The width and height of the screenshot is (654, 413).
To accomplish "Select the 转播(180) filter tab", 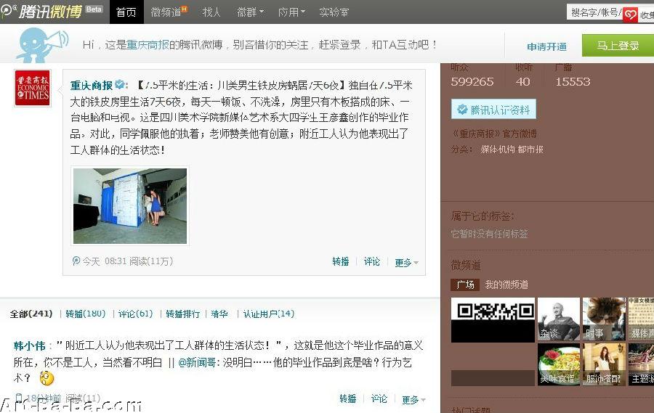I will coord(86,314).
